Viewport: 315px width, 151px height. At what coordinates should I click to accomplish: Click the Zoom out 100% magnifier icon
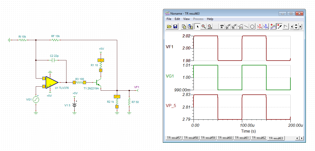(209, 27)
